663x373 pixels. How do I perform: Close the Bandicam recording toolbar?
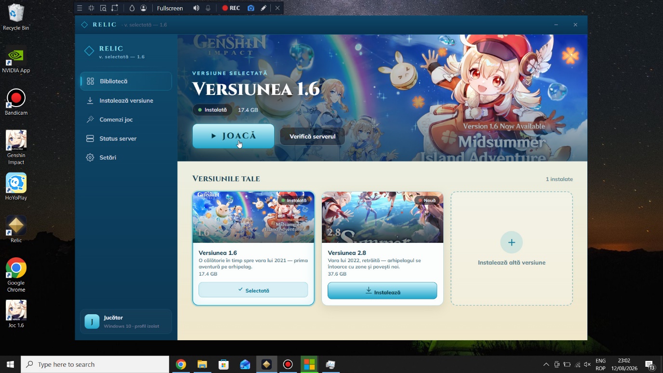pos(278,8)
